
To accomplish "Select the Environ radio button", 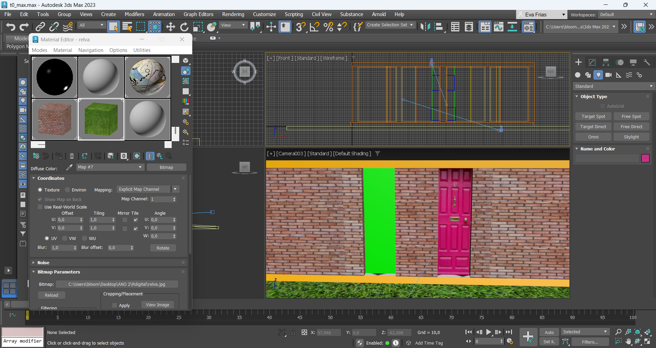I will point(68,190).
